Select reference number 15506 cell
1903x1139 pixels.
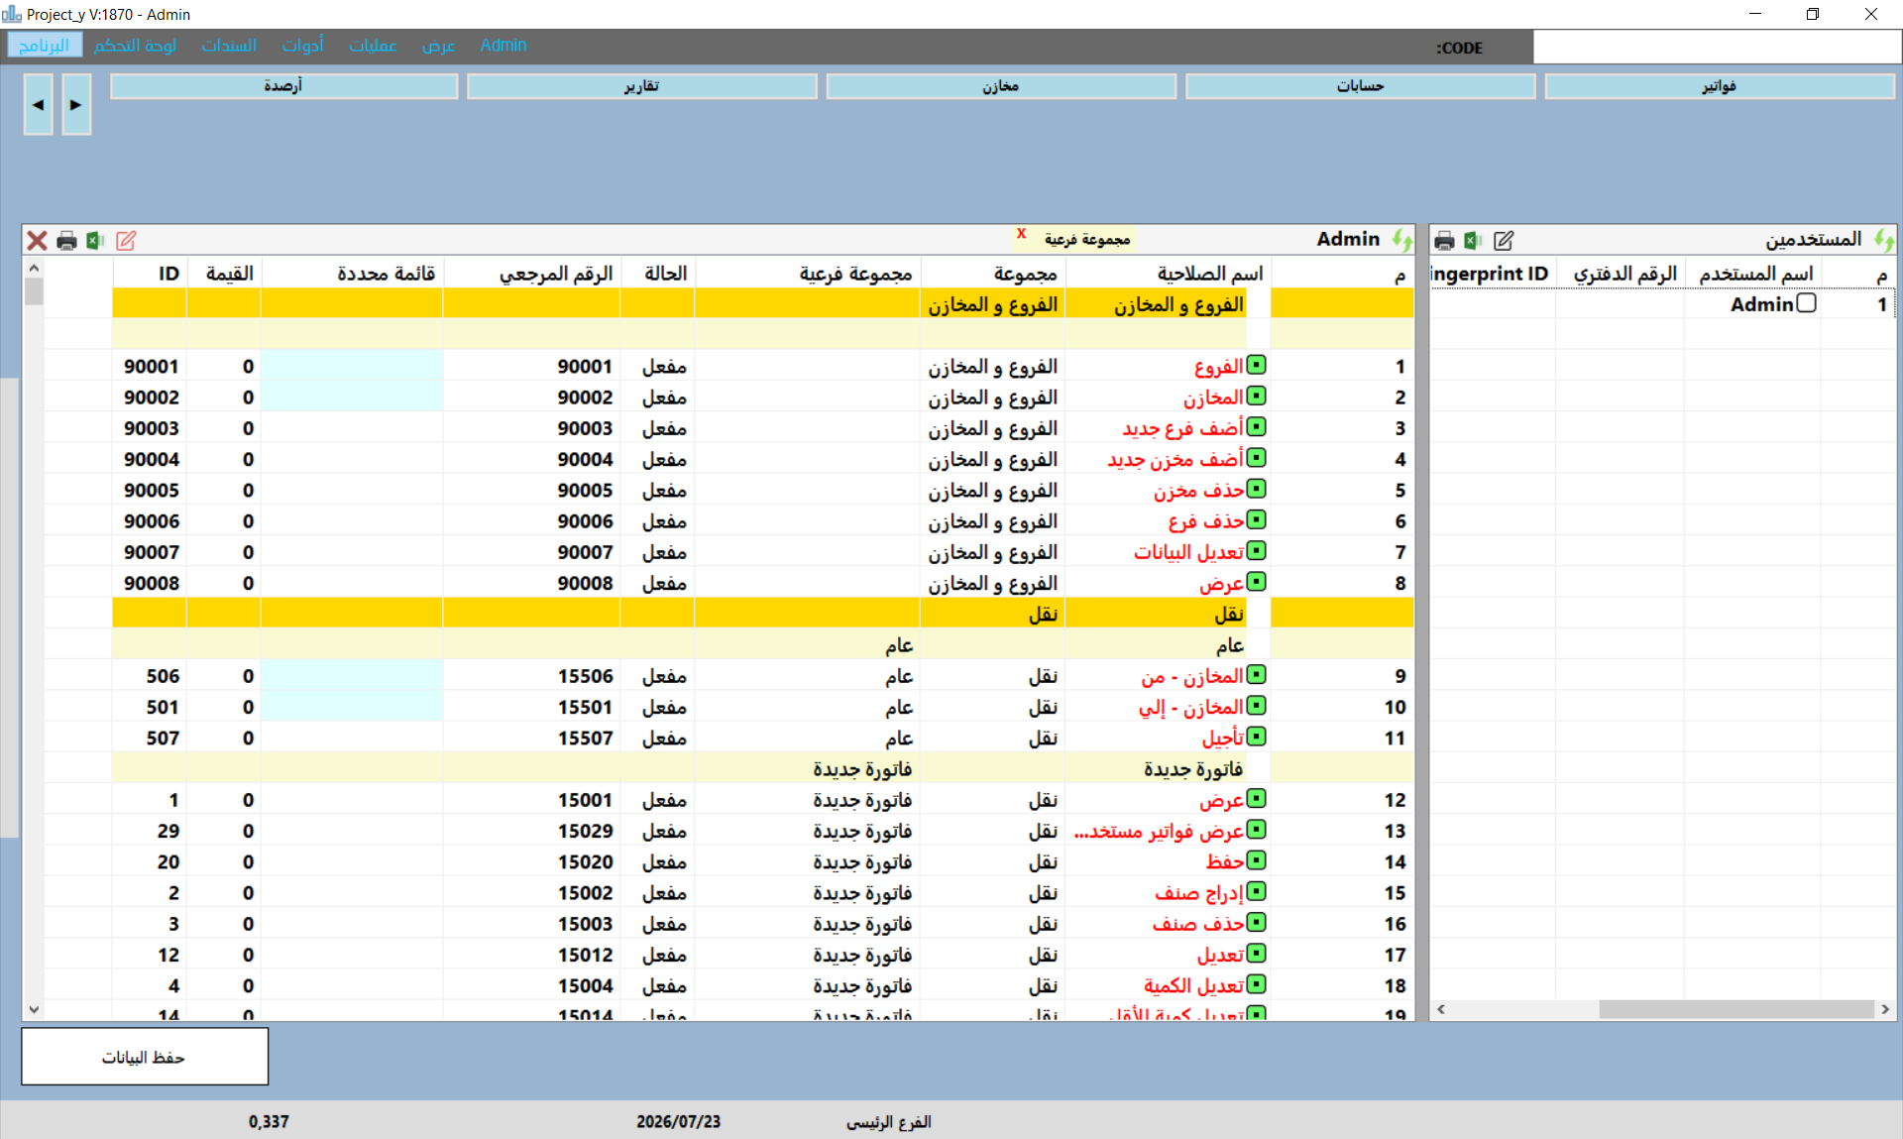(x=532, y=676)
